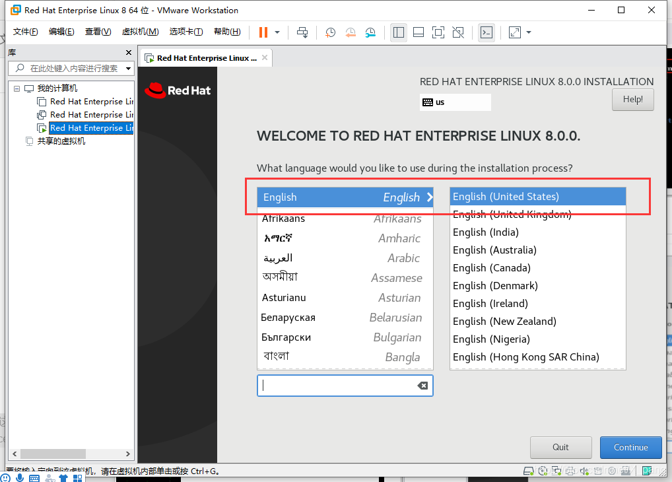Select Arabic in the language list

coord(345,258)
